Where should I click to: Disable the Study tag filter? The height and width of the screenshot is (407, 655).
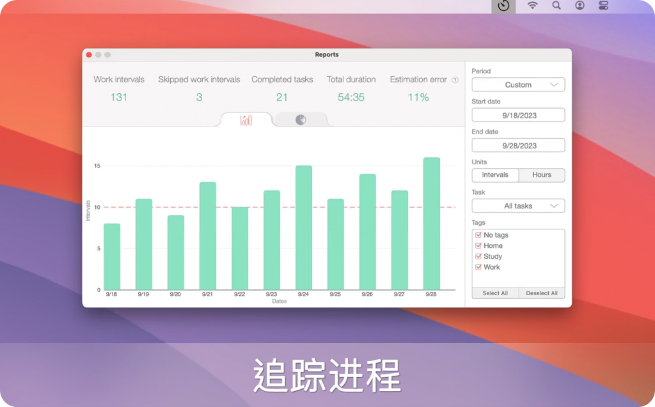(478, 256)
